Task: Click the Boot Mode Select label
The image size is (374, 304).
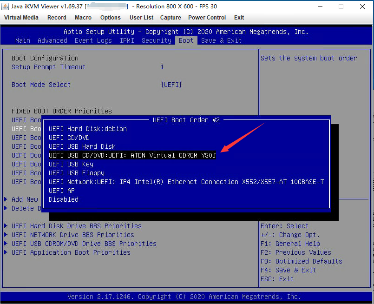Action: (x=41, y=85)
